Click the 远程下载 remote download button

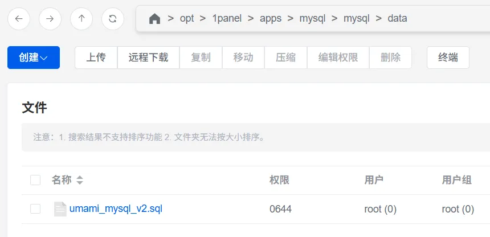pyautogui.click(x=148, y=58)
